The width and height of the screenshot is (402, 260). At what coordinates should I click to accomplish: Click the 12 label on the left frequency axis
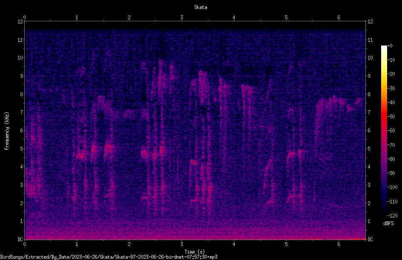click(x=20, y=22)
